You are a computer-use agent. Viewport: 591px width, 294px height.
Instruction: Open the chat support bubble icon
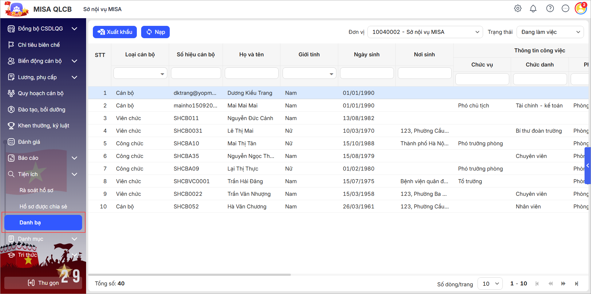coord(565,9)
